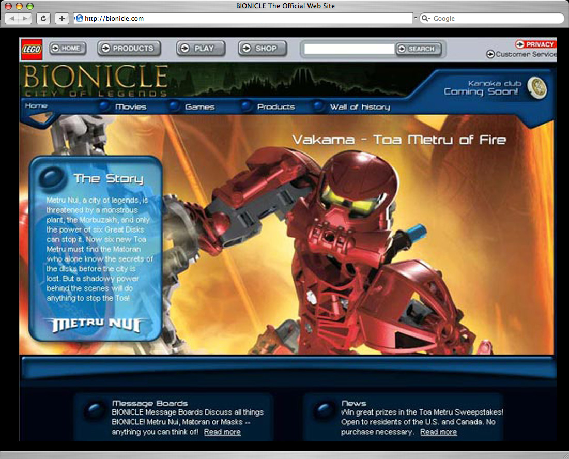Click the SHOP button
This screenshot has height=459, width=569.
[262, 49]
